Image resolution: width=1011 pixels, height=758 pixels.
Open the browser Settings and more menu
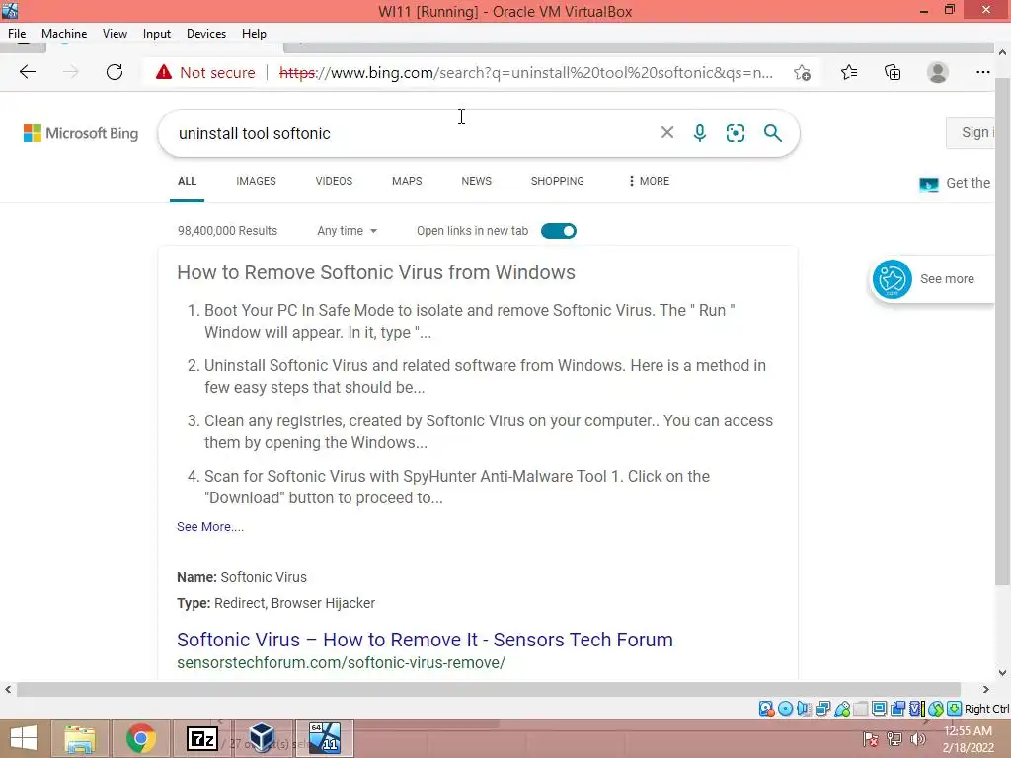click(982, 73)
